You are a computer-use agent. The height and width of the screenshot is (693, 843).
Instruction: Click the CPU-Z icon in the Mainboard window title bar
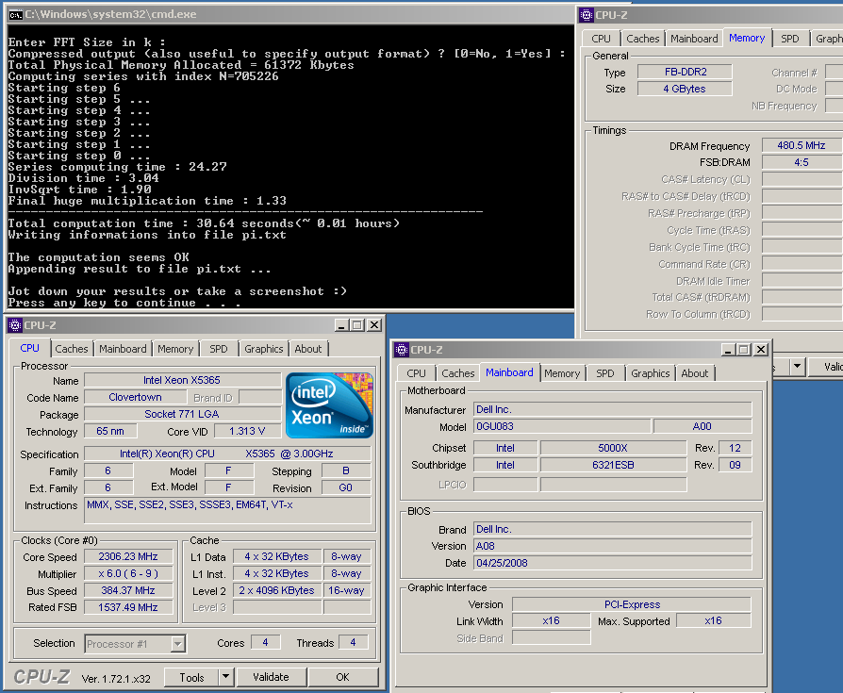click(402, 350)
